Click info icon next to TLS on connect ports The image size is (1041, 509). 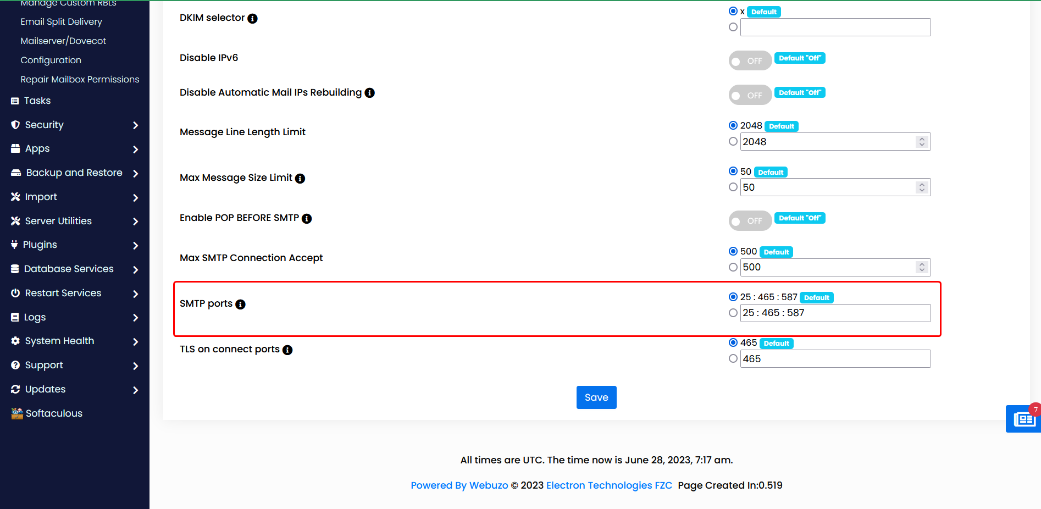(x=287, y=350)
